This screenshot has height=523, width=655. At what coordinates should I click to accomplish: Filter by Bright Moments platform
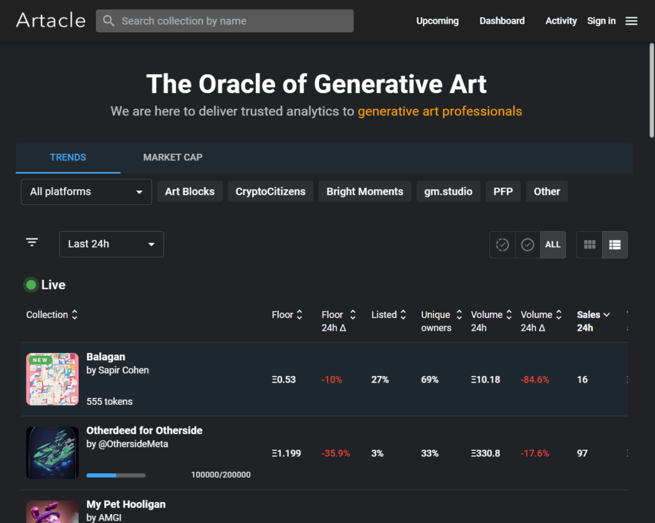[x=365, y=192]
